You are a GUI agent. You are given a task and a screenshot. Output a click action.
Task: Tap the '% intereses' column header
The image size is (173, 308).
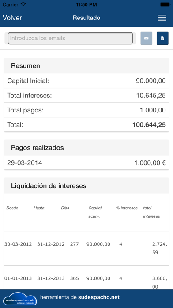[x=127, y=208]
